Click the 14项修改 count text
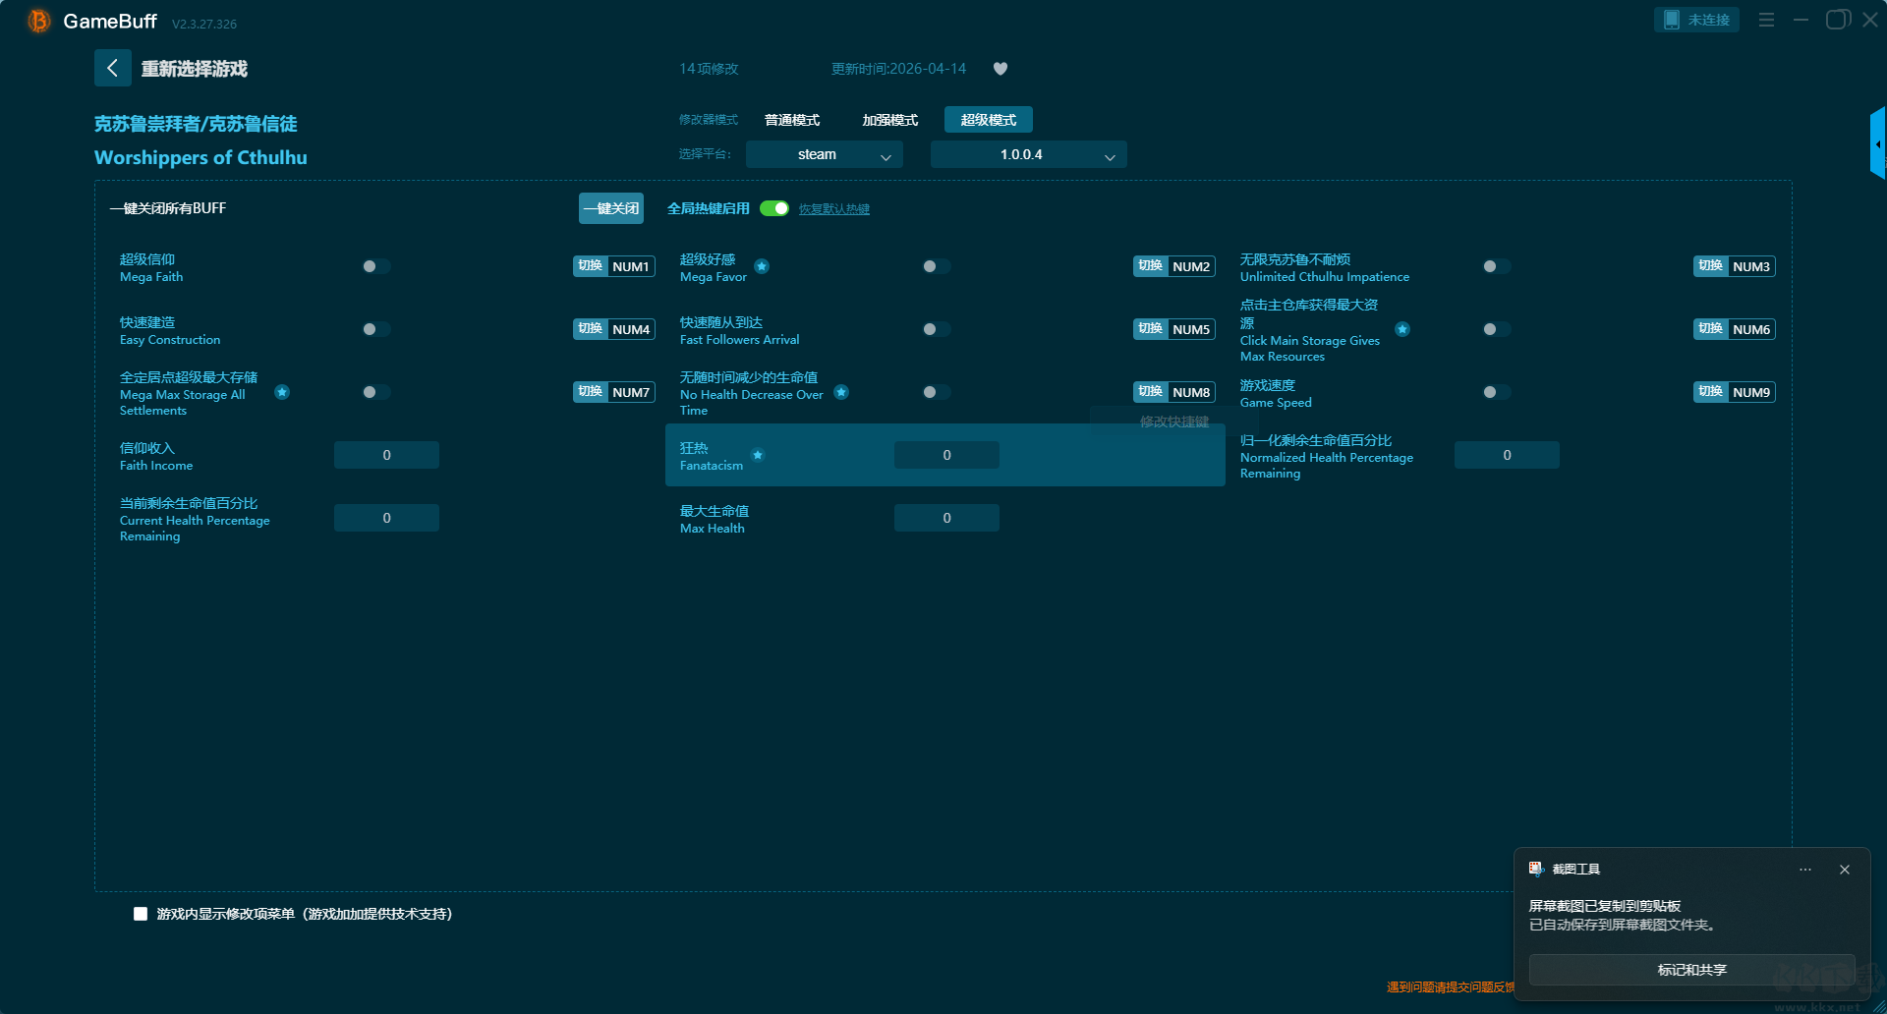The image size is (1887, 1014). tap(709, 69)
